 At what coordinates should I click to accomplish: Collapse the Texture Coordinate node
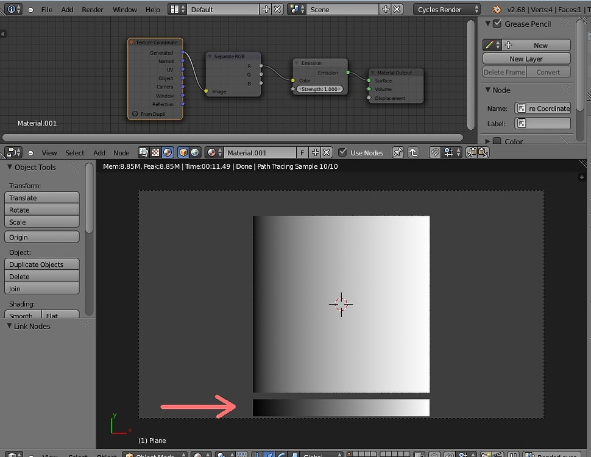pyautogui.click(x=132, y=42)
